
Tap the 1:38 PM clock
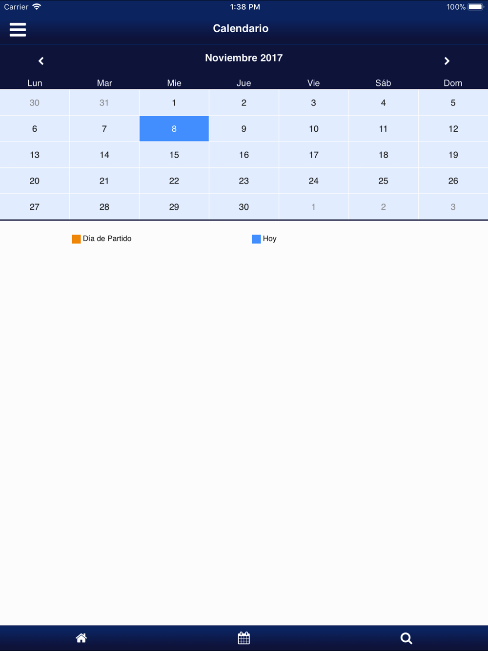point(245,7)
